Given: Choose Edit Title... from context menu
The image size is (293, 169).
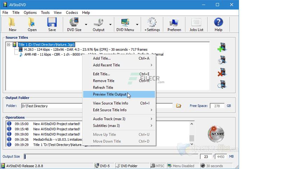Looking at the screenshot, I should (x=119, y=74).
